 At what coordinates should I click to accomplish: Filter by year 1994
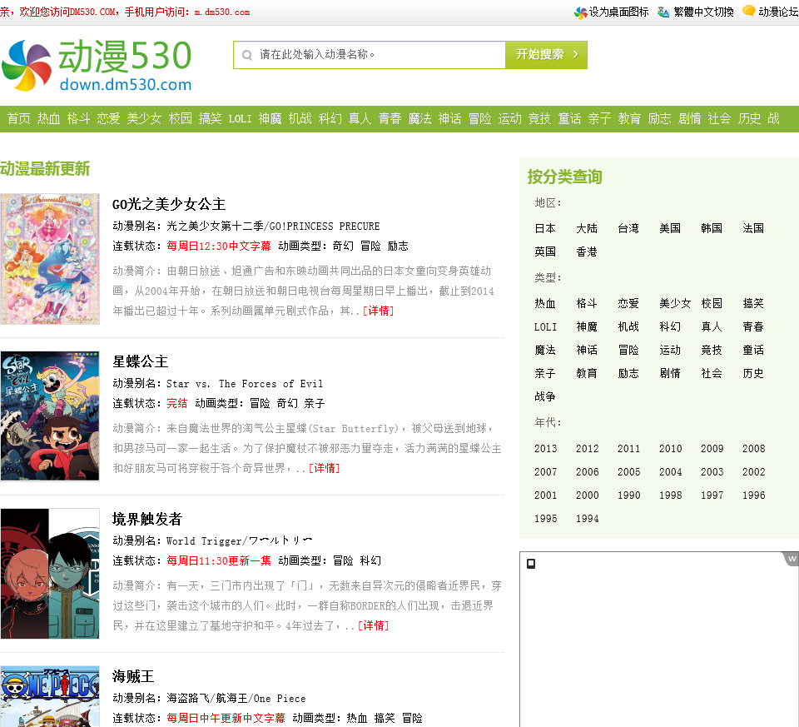(588, 519)
